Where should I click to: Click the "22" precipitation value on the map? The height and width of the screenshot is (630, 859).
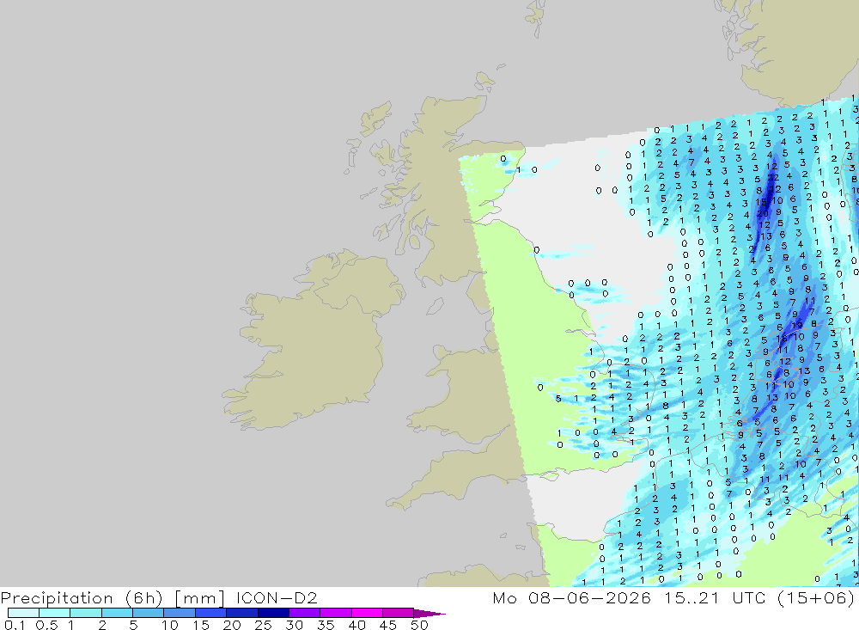tap(774, 177)
